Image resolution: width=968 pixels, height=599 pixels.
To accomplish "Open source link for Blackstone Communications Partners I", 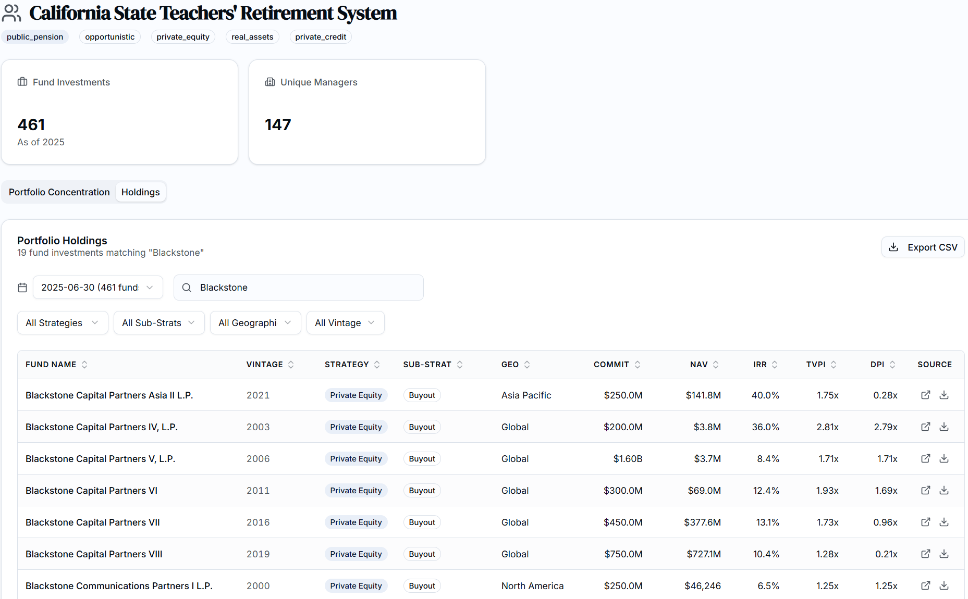I will [x=925, y=585].
